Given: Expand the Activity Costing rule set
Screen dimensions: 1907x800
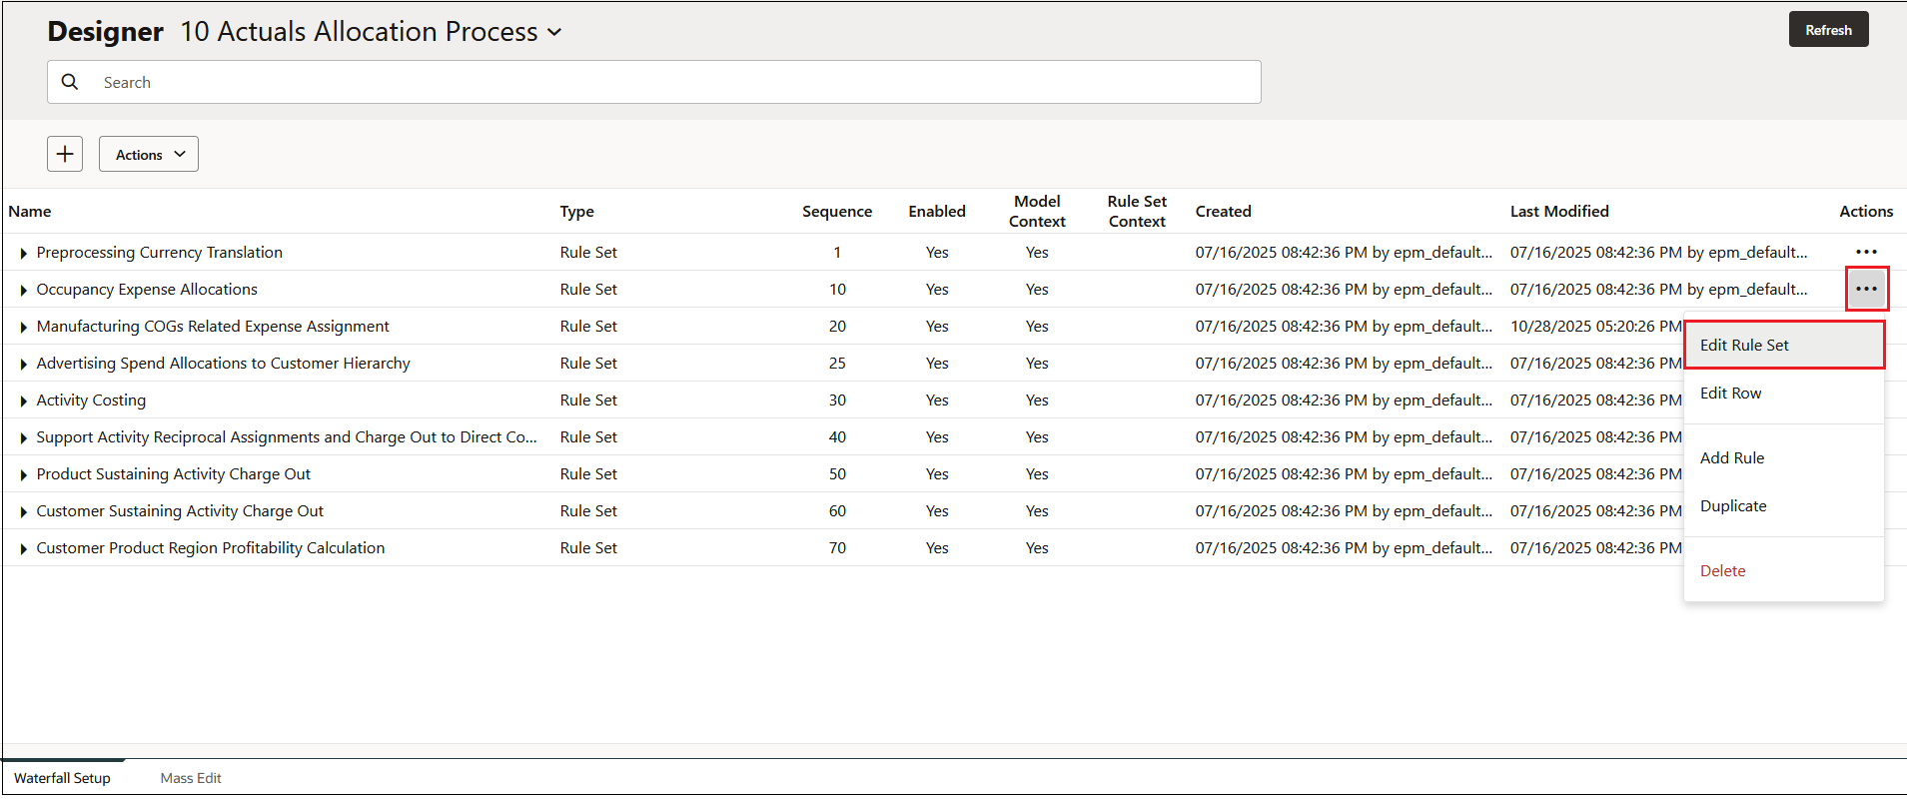Looking at the screenshot, I should point(23,401).
